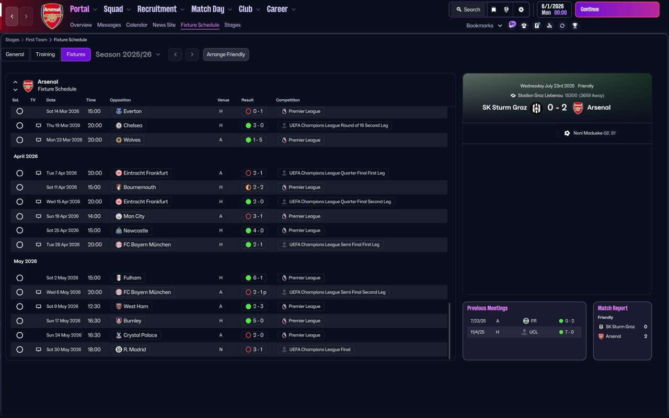Image resolution: width=669 pixels, height=418 pixels.
Task: Select the Everton fixture radio button
Action: (x=19, y=111)
